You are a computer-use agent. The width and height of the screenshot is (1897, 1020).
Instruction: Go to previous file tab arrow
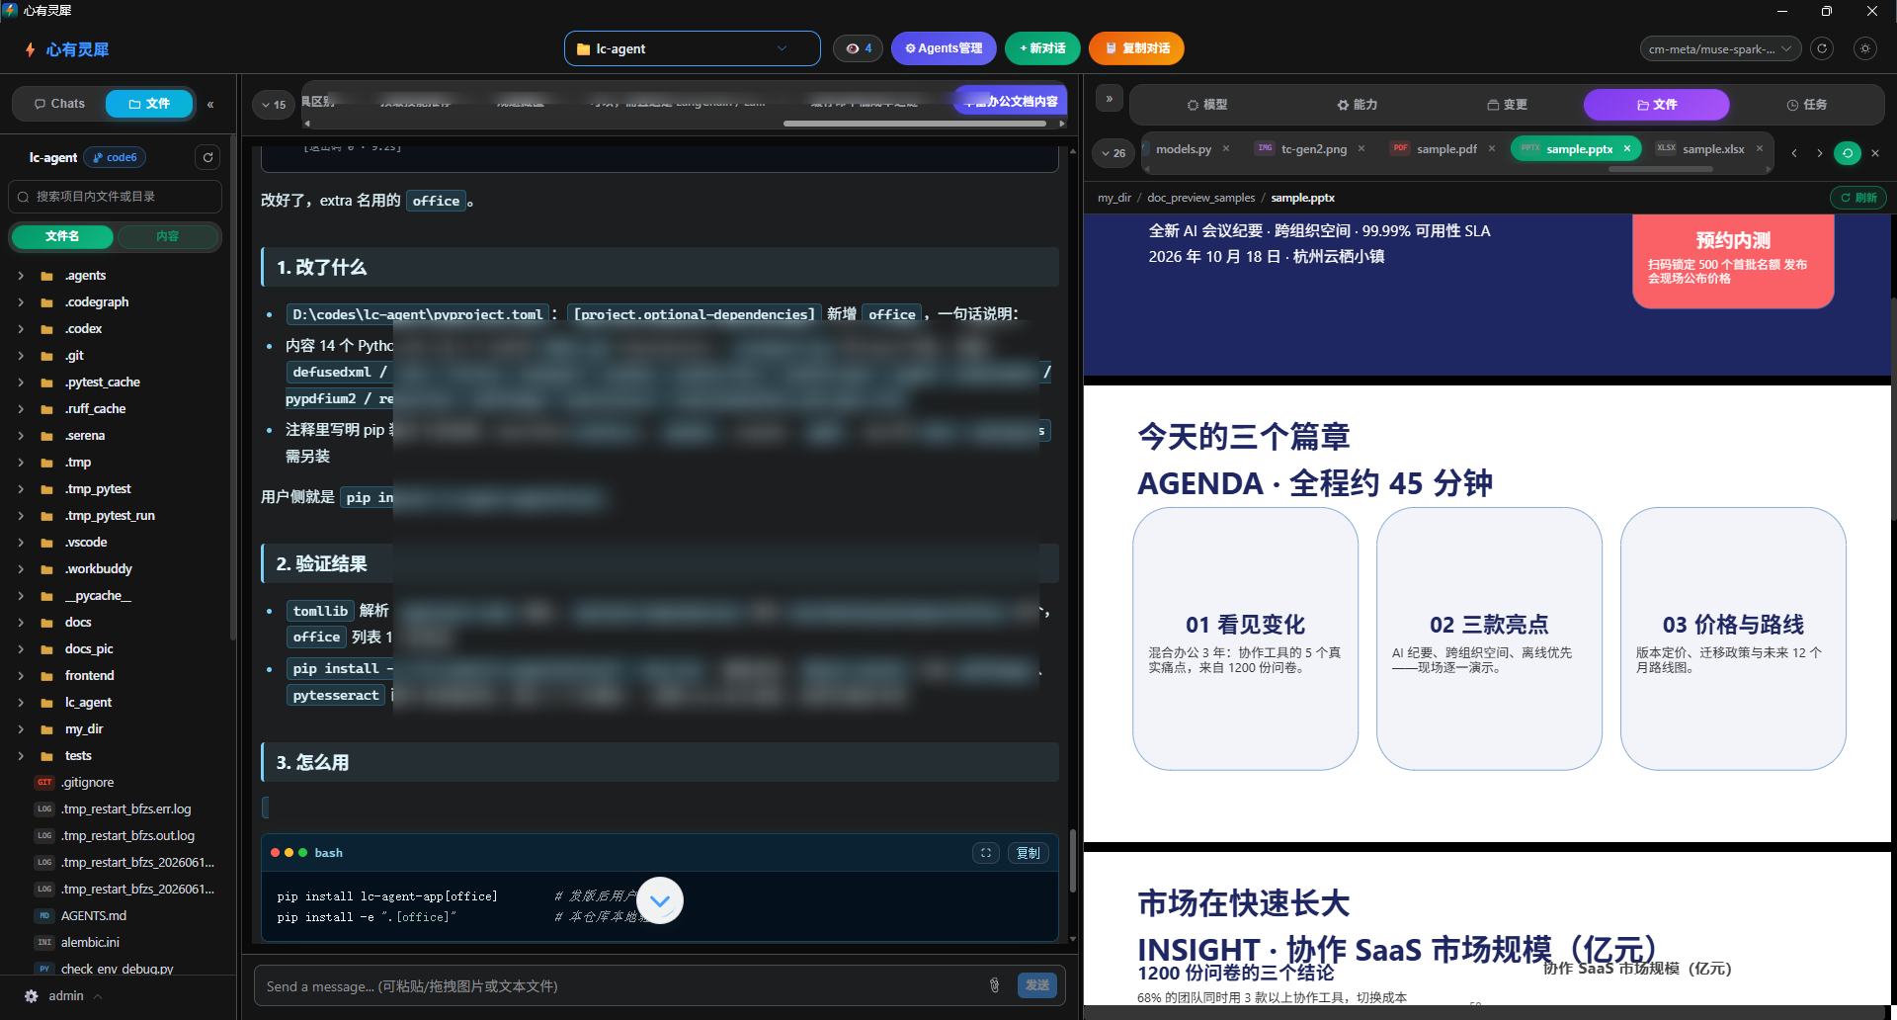point(1794,153)
